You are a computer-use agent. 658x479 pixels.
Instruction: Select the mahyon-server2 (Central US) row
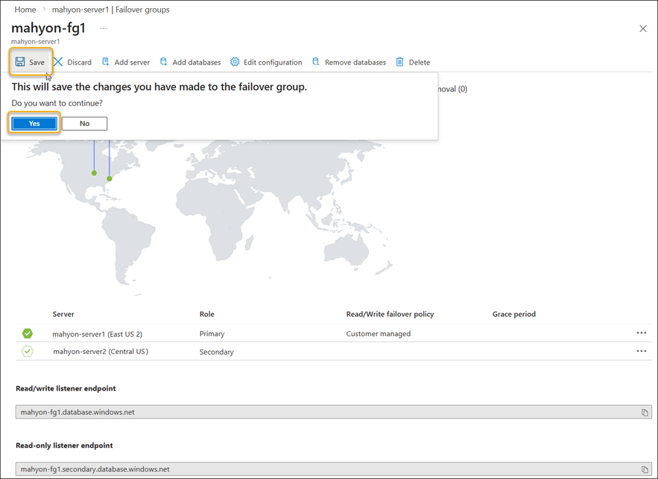334,351
